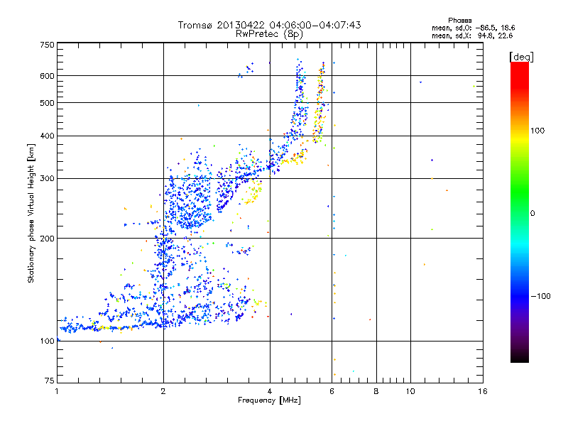Click the 'RwPretec (8p)' subtitle

pyautogui.click(x=269, y=34)
